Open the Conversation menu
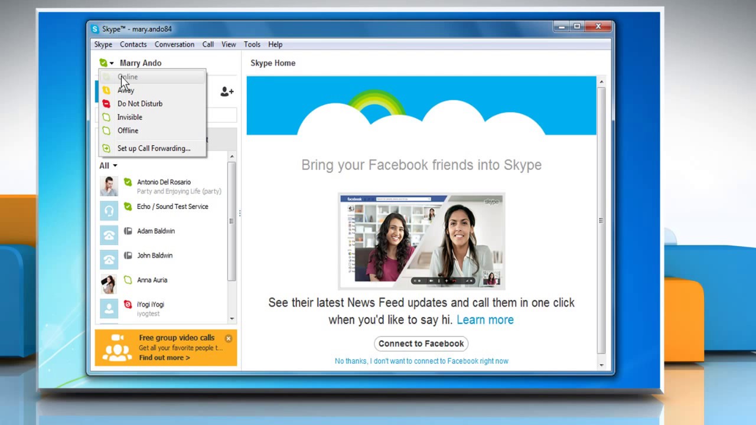 [174, 44]
